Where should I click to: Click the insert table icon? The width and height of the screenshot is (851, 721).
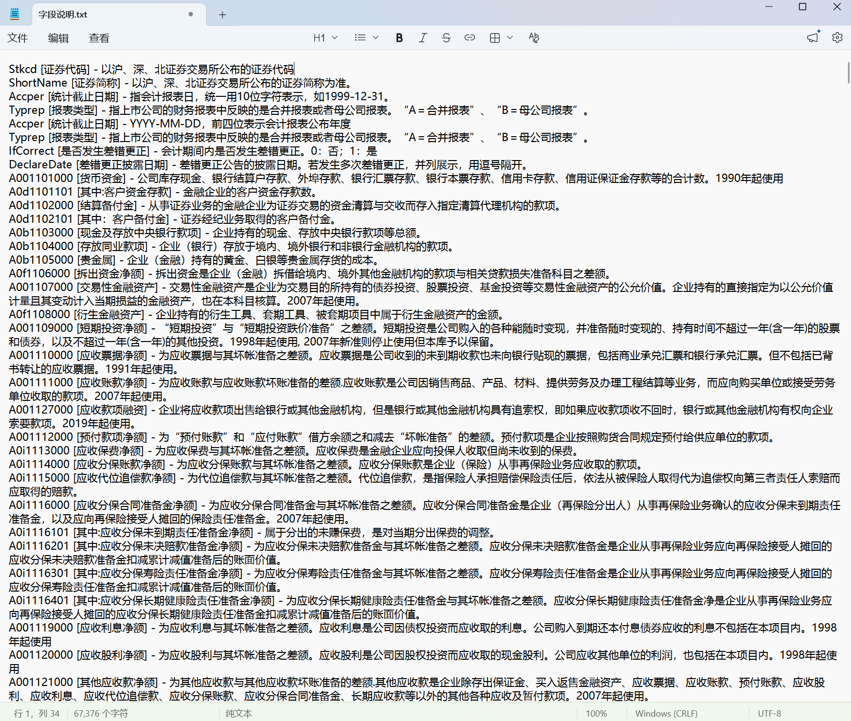coord(495,38)
